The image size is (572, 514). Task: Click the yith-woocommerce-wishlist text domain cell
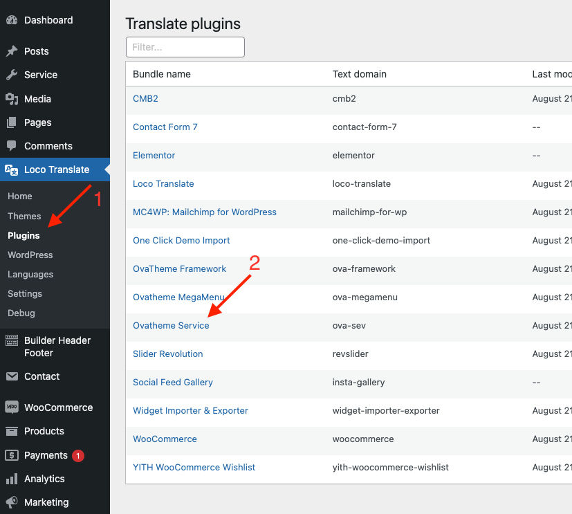[x=391, y=468]
